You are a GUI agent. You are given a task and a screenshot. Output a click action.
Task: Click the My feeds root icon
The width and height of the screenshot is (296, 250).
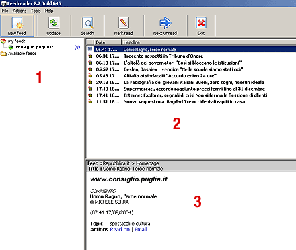tap(3, 41)
